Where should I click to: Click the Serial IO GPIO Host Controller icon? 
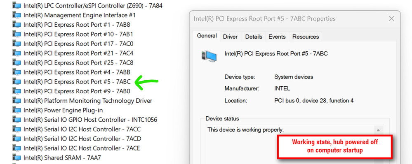tap(16, 120)
